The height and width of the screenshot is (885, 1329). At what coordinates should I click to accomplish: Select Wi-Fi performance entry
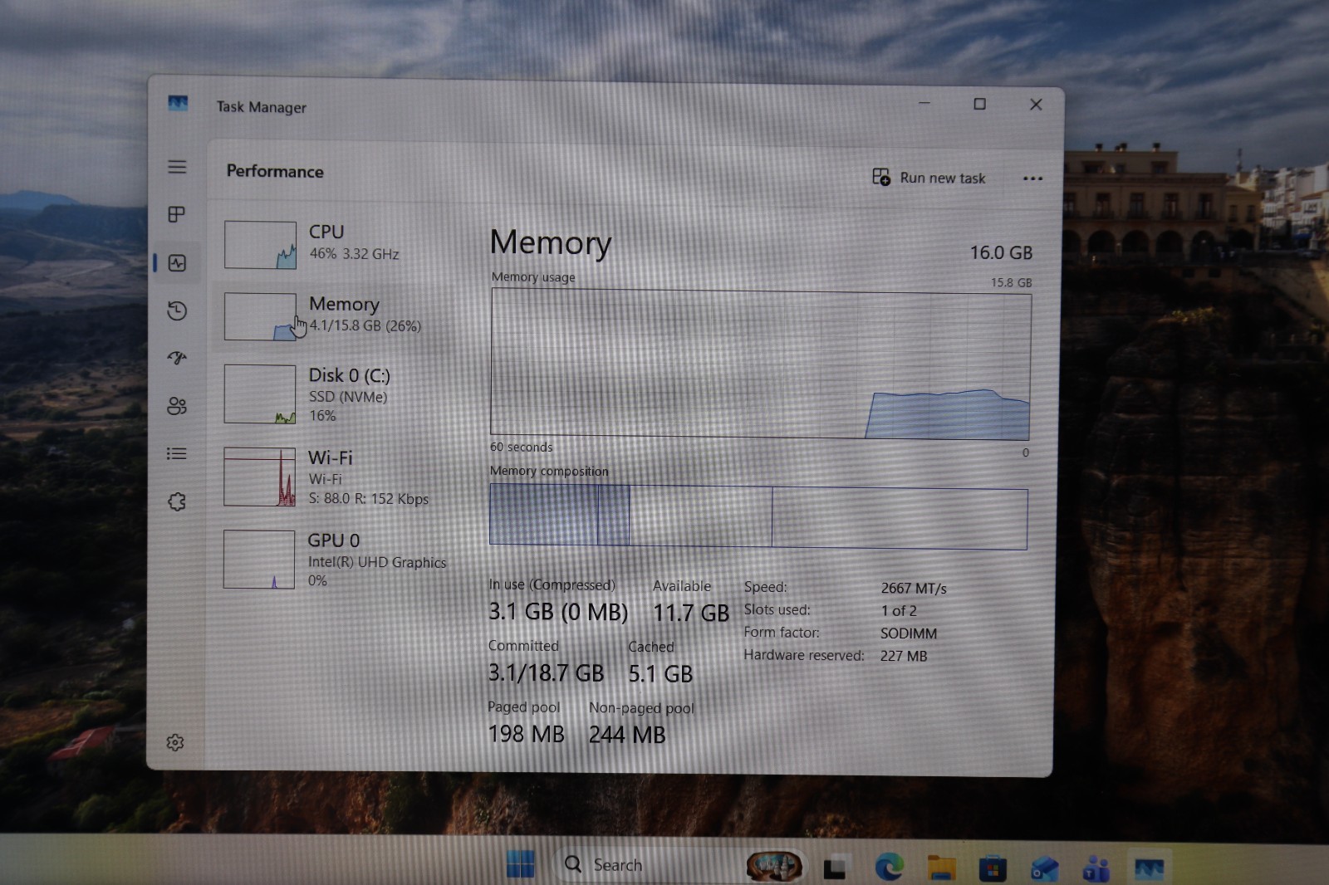click(x=341, y=477)
